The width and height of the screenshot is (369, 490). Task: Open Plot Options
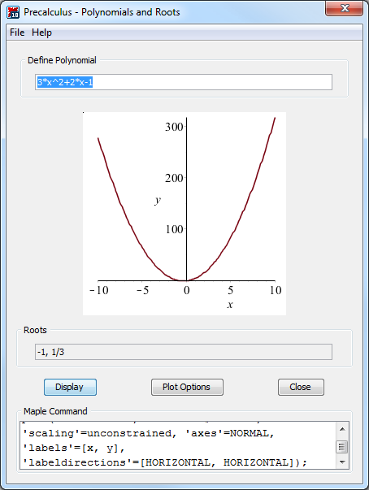pyautogui.click(x=187, y=387)
